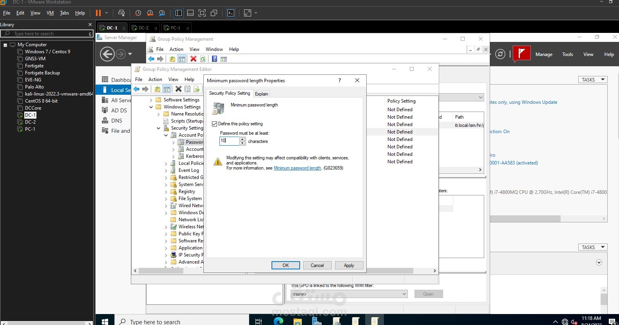Screen dimensions: 619x325
Task: Click the dialog question mark help button
Action: [x=340, y=80]
